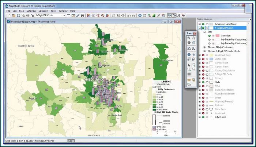Print the map using the printer icon
This screenshot has height=147, width=256.
(28, 15)
